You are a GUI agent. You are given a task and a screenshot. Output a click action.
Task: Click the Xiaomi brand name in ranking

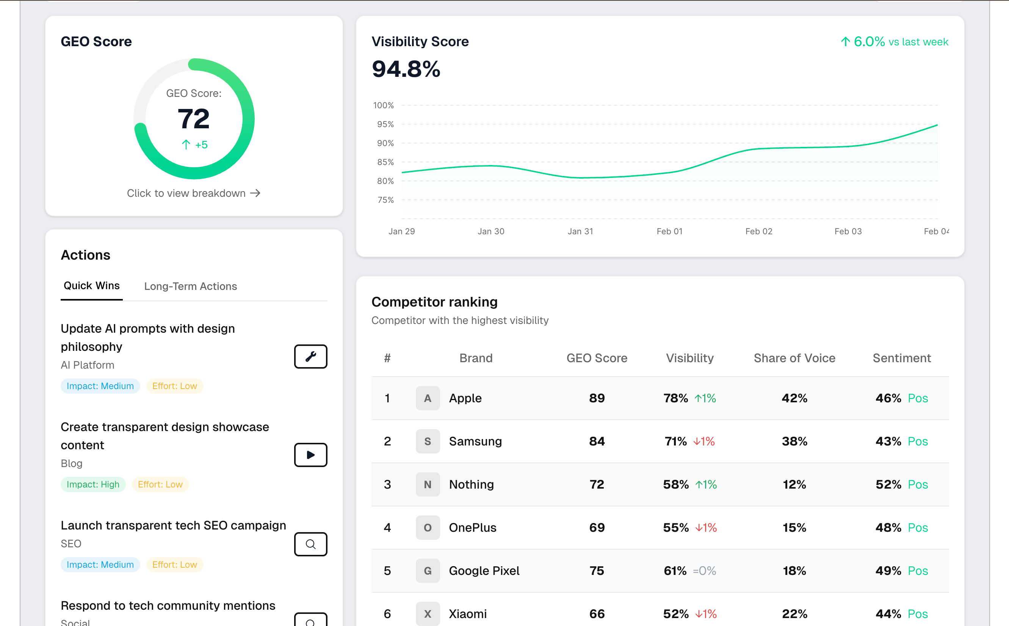(468, 614)
